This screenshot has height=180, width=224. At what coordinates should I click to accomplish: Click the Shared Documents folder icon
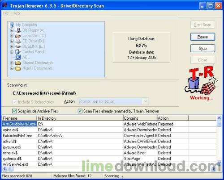click(18, 63)
